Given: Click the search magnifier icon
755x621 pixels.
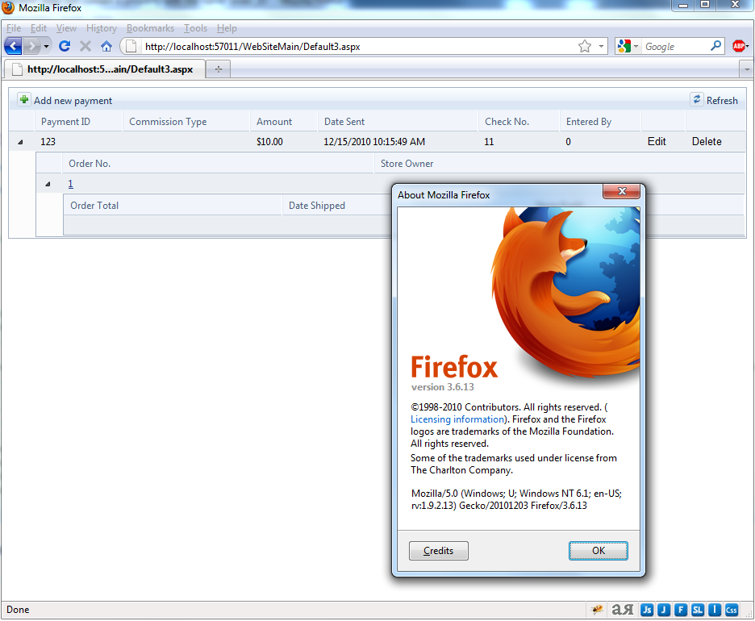Looking at the screenshot, I should pyautogui.click(x=716, y=46).
